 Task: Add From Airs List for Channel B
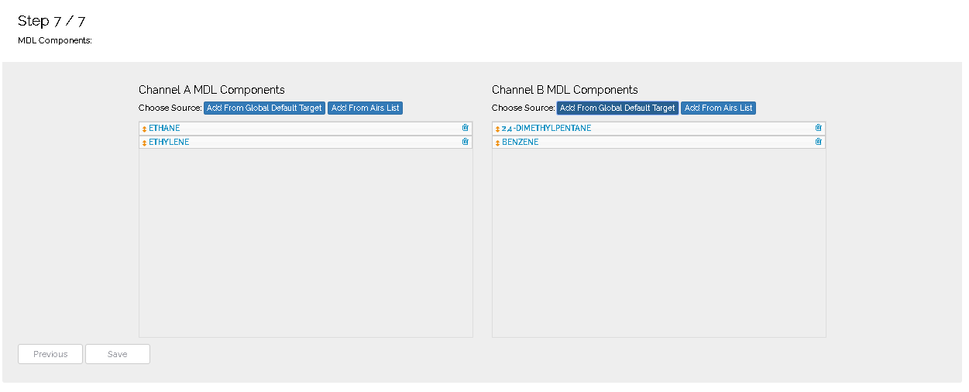click(718, 108)
